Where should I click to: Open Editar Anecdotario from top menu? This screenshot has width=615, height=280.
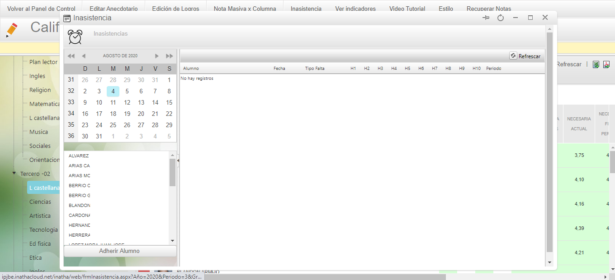pyautogui.click(x=114, y=9)
